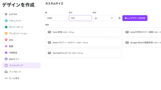The height and width of the screenshot is (90, 161).
Task: Select 印刷製品 in the sidebar
Action: (x=21, y=53)
